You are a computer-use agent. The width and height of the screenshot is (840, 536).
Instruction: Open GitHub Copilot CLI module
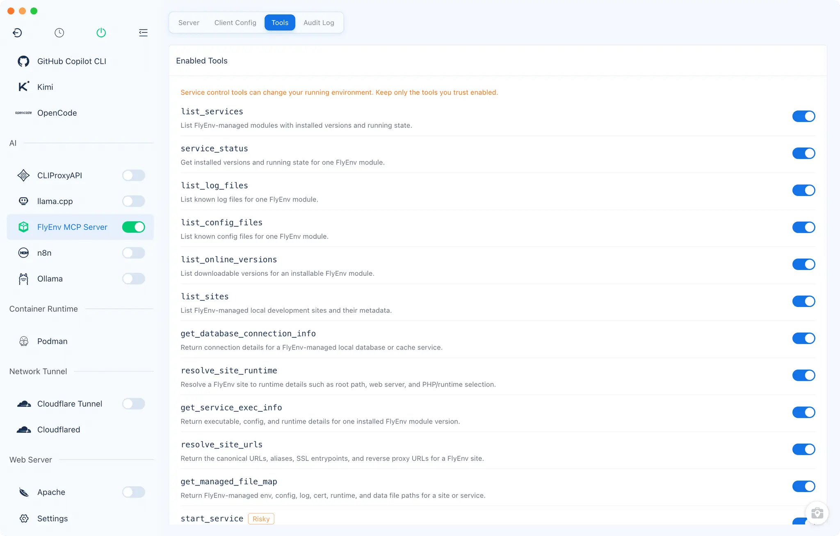coord(80,61)
